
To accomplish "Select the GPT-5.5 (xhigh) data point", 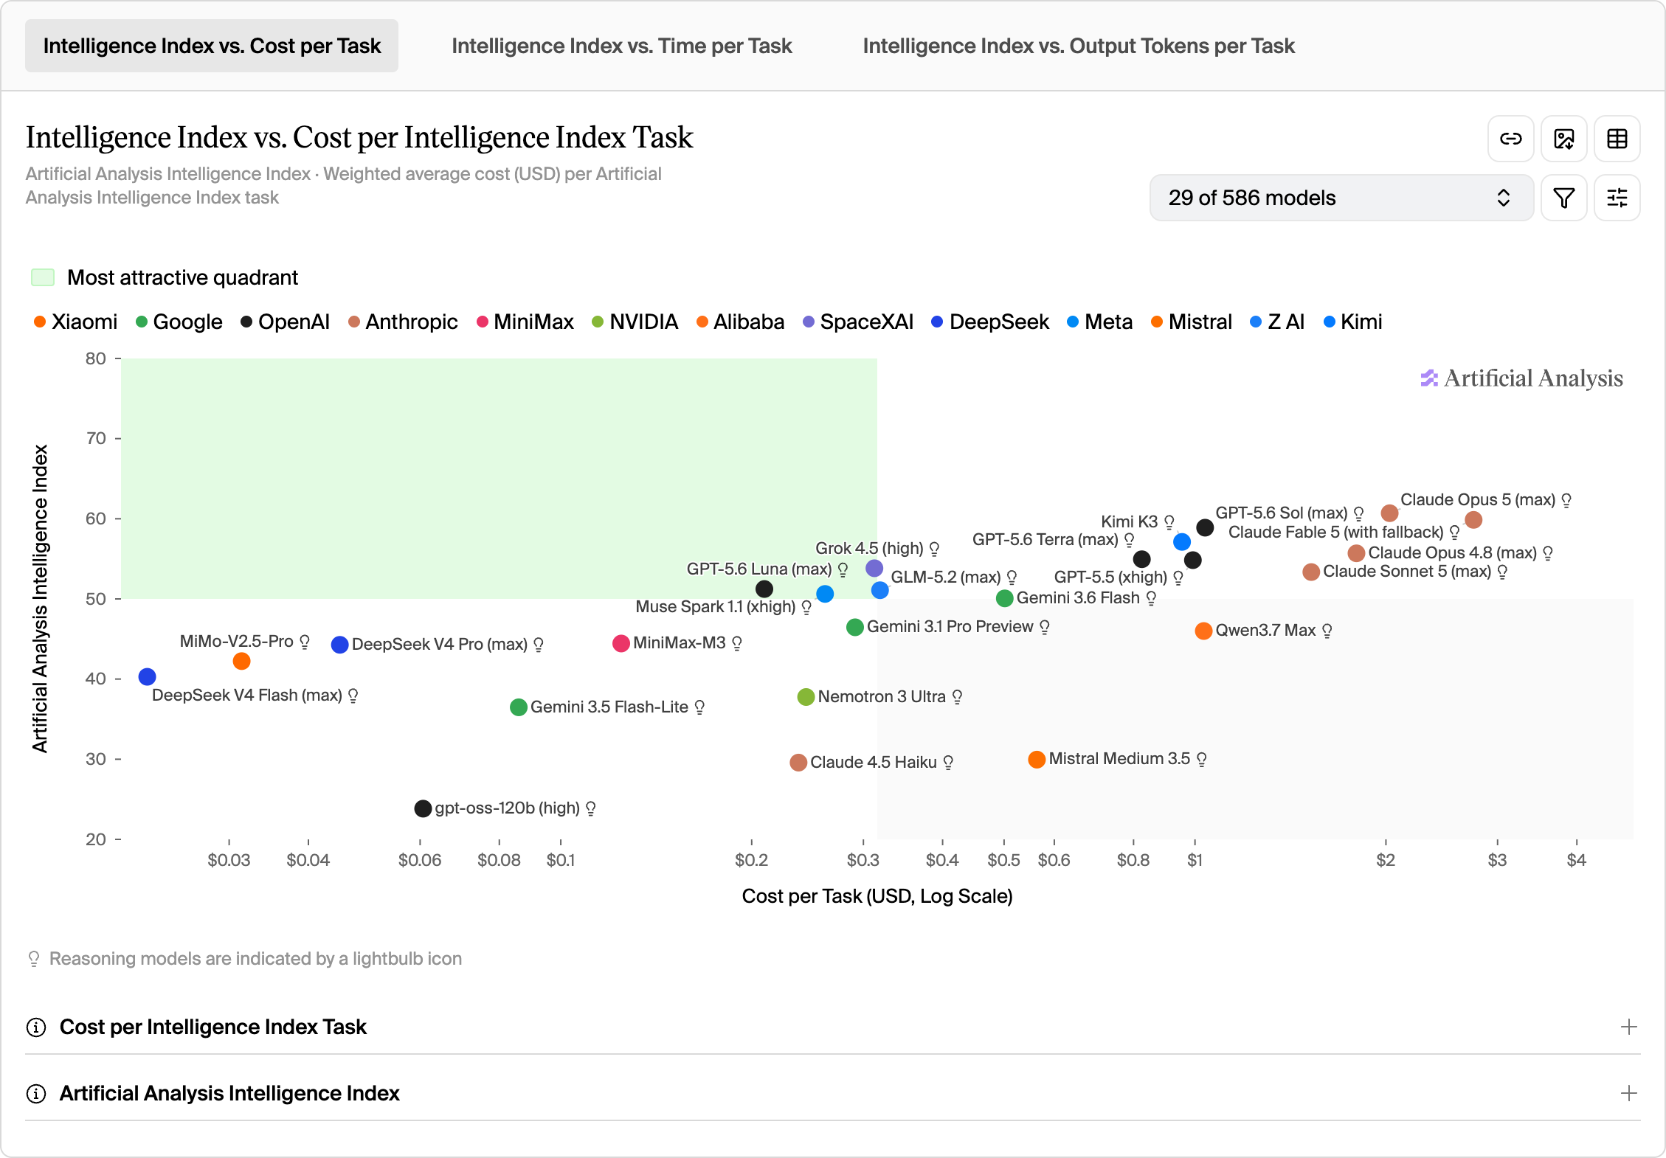I will pyautogui.click(x=1192, y=560).
